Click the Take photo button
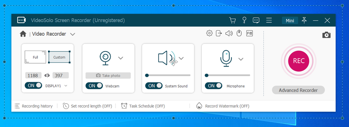This screenshot has height=127, width=349. [108, 76]
